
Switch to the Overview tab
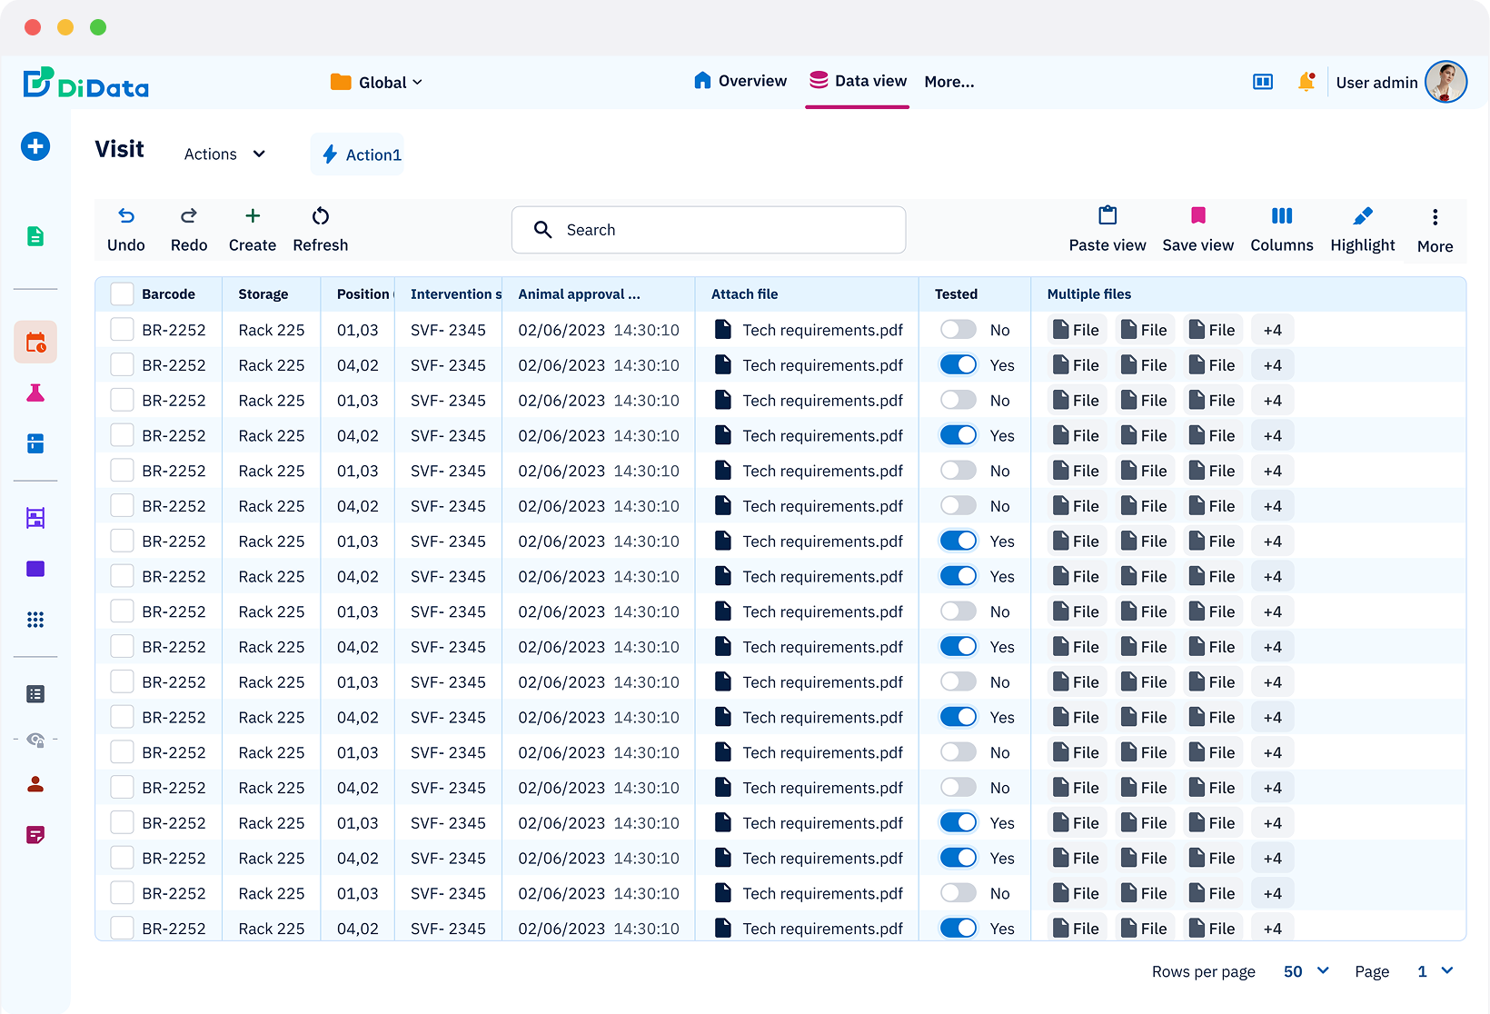740,81
